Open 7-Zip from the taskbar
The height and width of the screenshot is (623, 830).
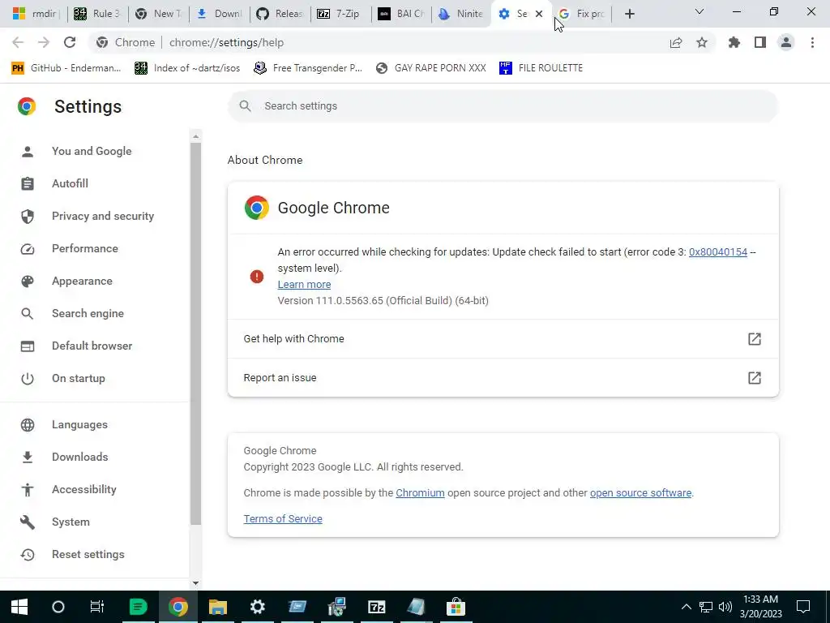[376, 607]
